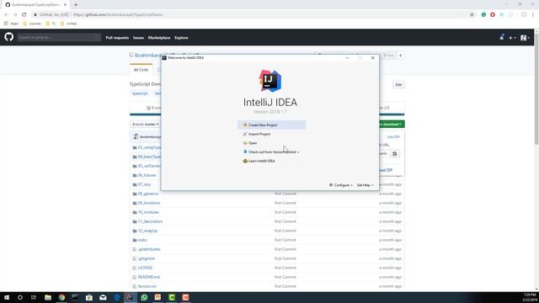
Task: Minimize the IntelliJ IDEA welcome window
Action: [x=347, y=58]
